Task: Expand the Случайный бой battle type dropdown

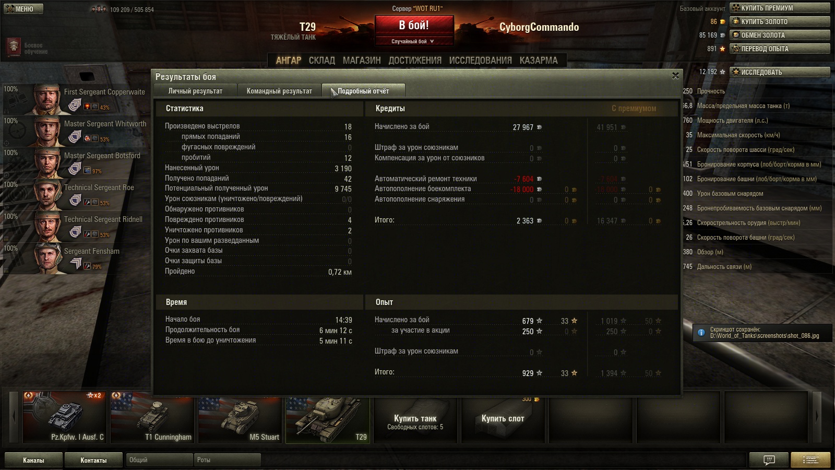Action: coord(413,41)
